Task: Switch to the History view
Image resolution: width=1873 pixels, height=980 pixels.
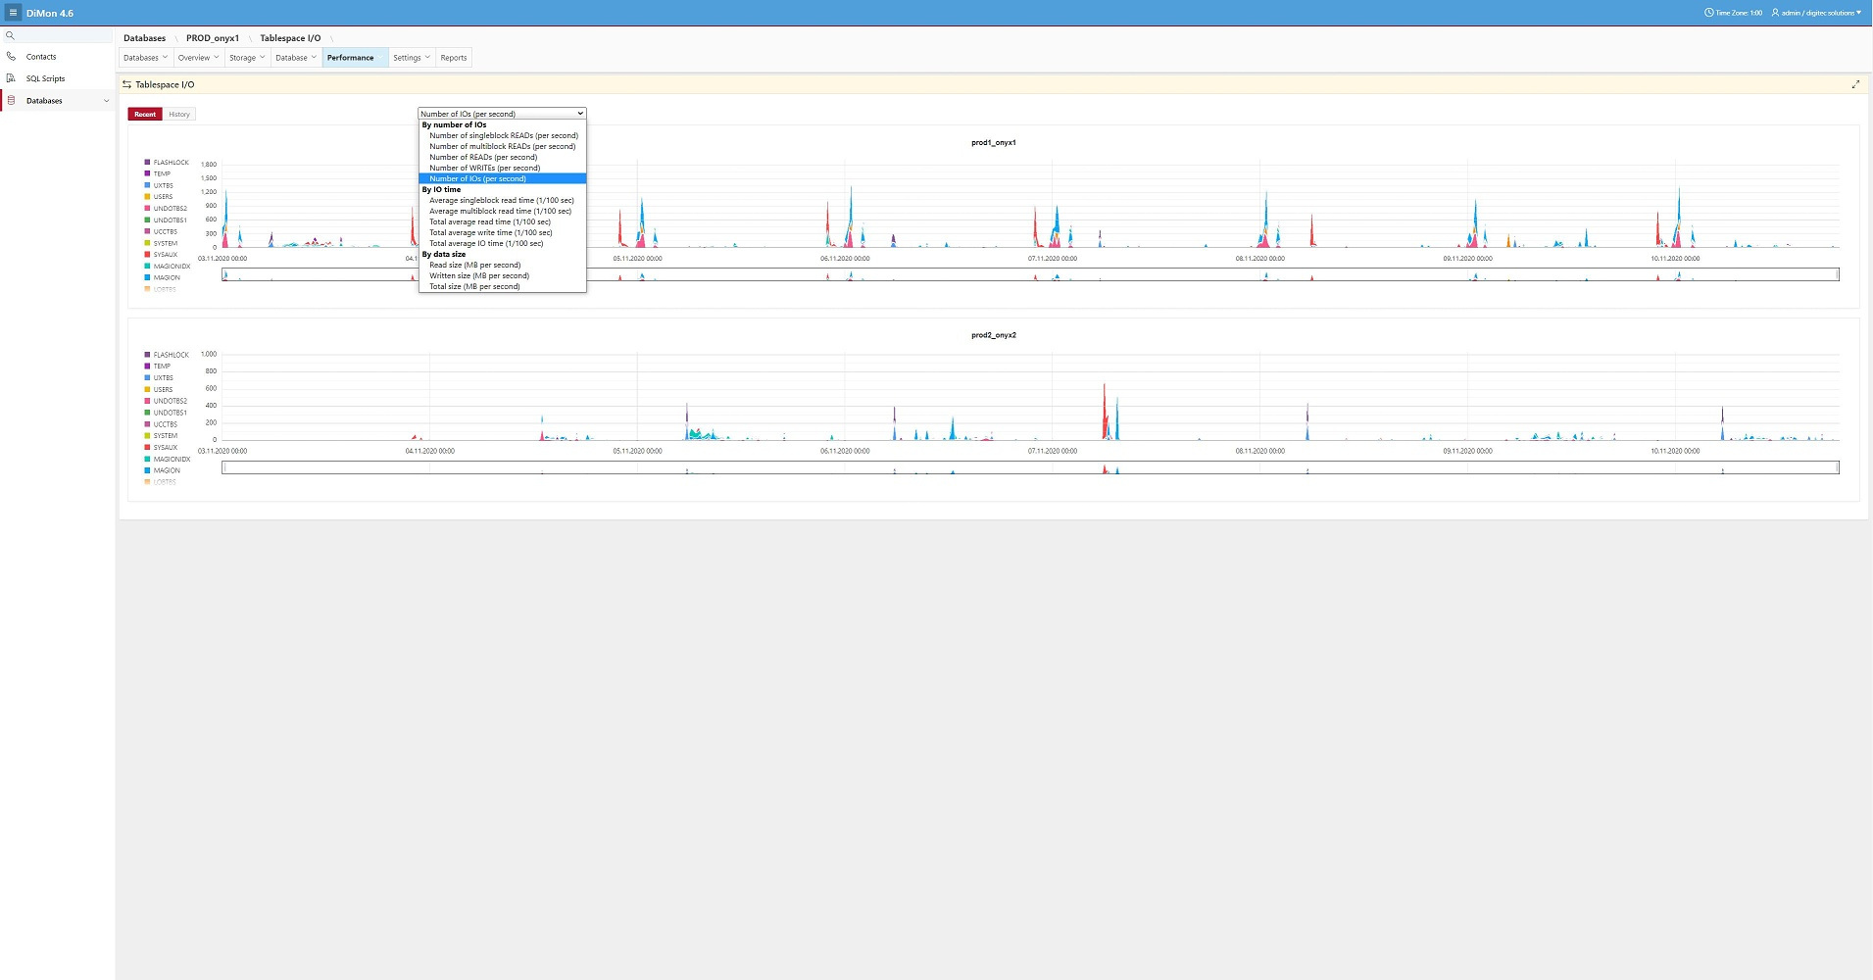Action: pos(179,115)
